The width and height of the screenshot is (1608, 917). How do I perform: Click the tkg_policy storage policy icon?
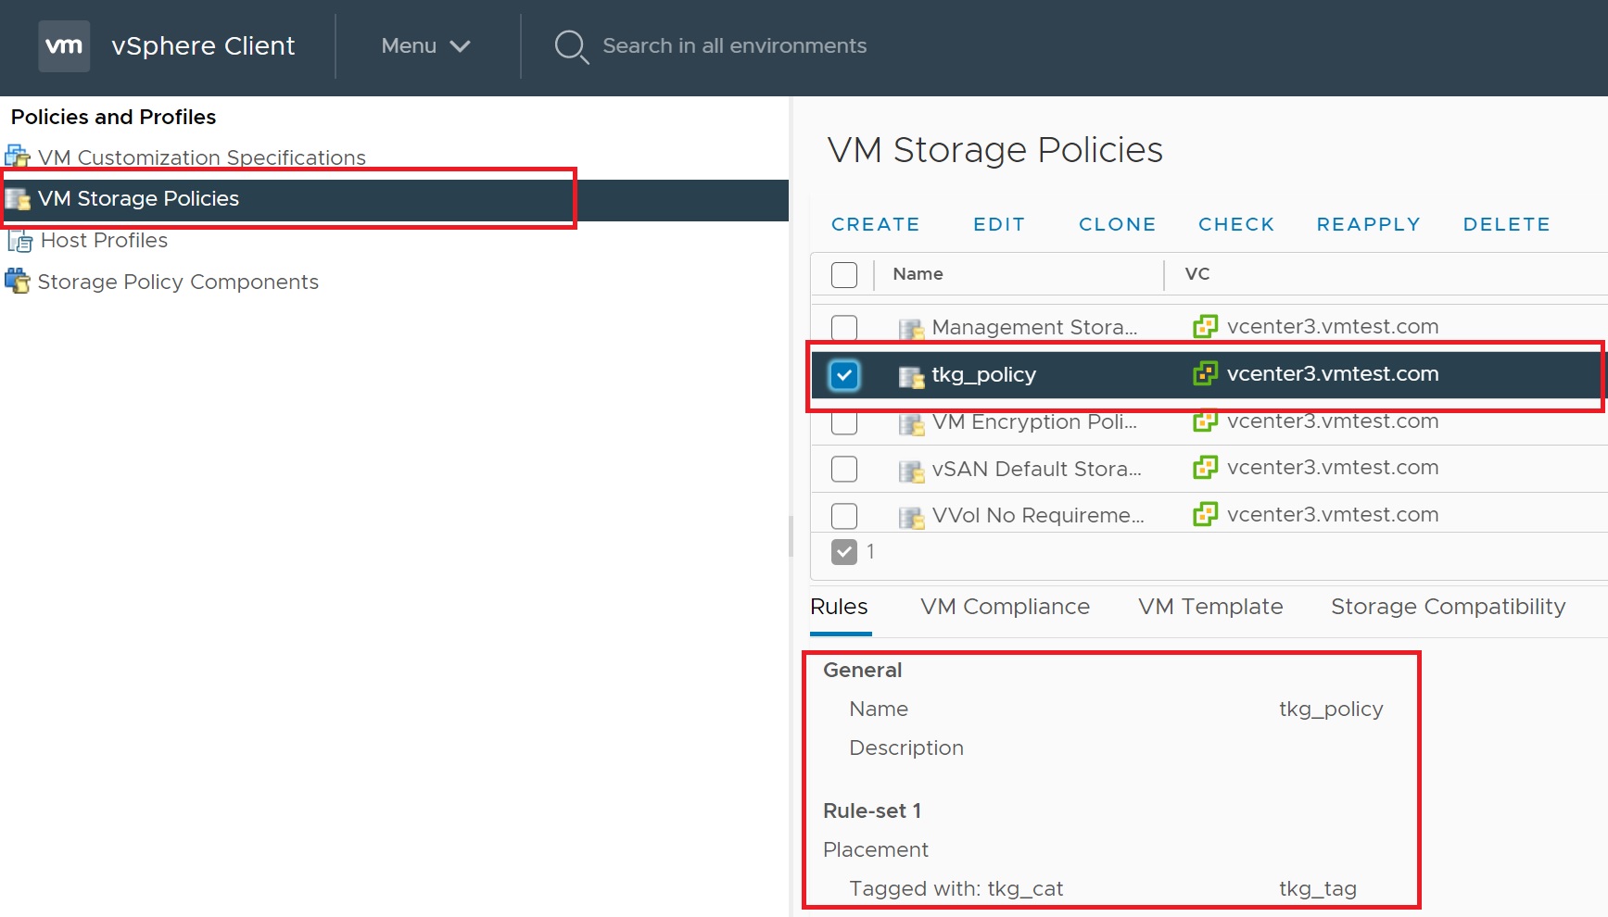click(911, 376)
